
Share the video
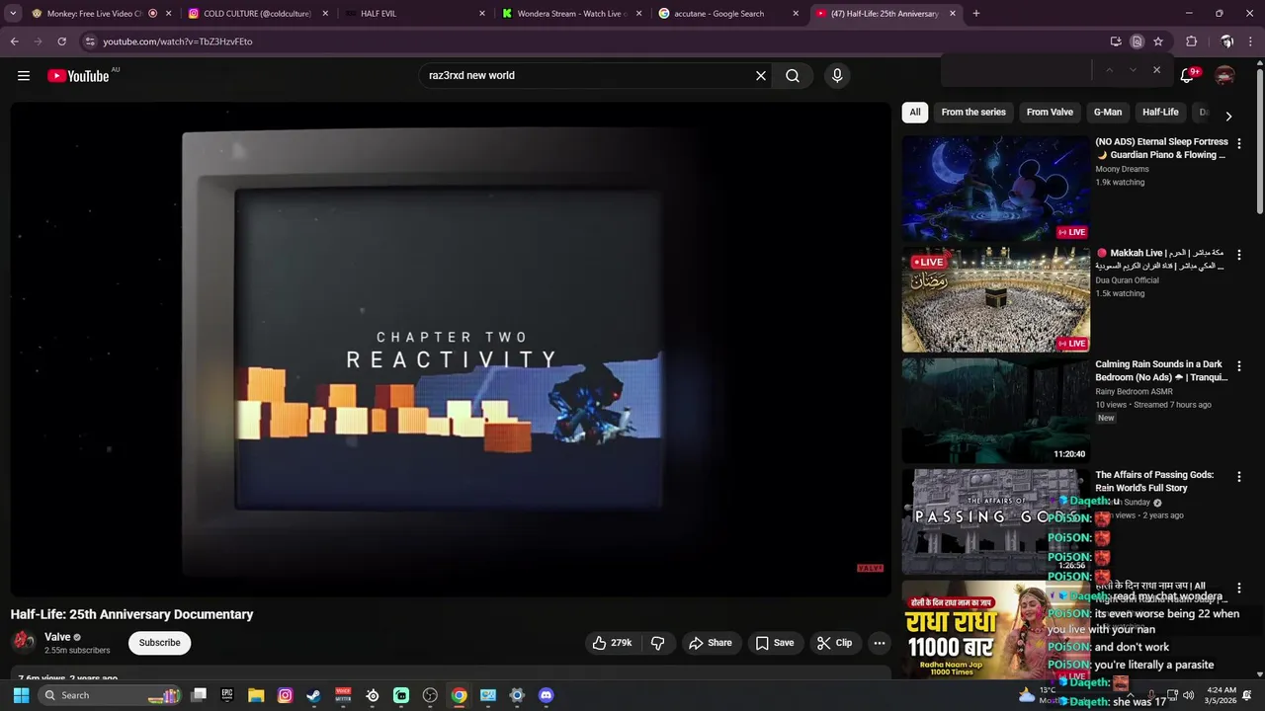pos(711,643)
